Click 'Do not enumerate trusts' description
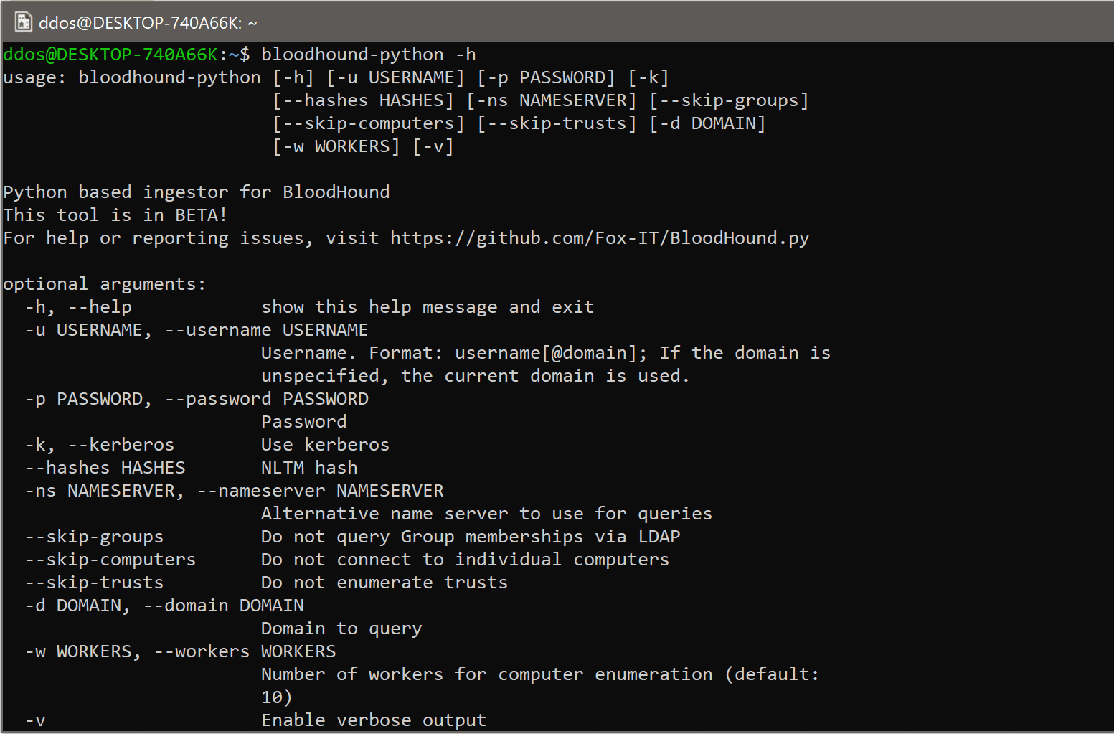1114x734 pixels. [384, 583]
